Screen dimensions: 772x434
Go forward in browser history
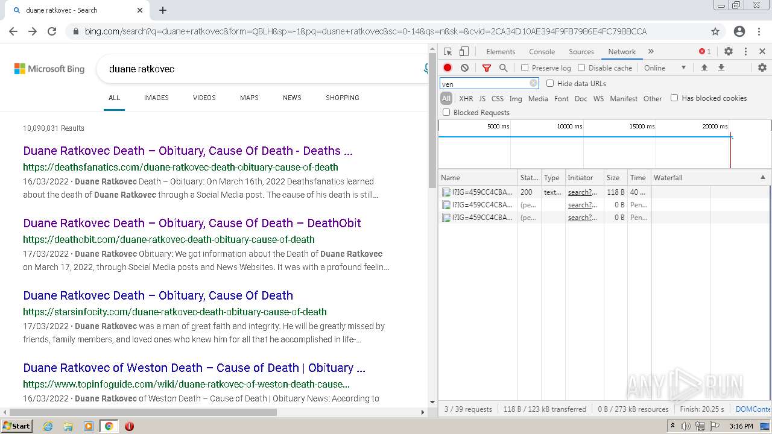tap(33, 31)
